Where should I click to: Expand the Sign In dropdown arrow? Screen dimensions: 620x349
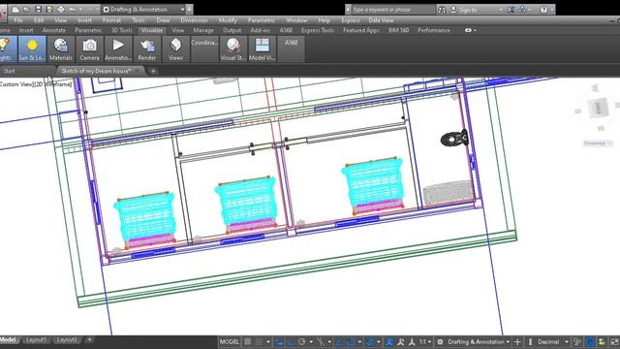pyautogui.click(x=501, y=10)
